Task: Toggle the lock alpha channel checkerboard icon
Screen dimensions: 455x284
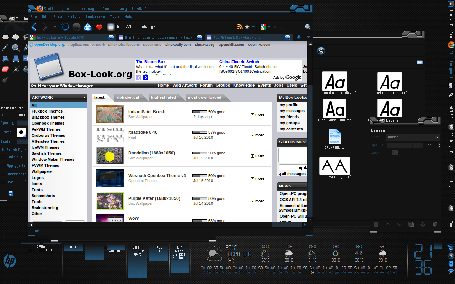Action: (x=395, y=153)
